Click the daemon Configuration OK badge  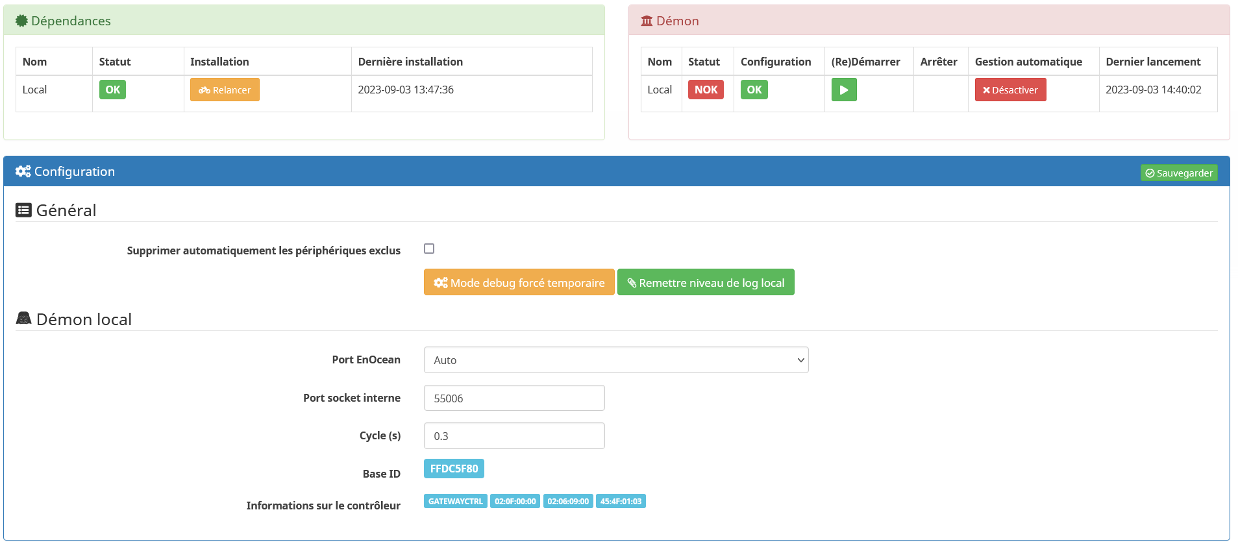[754, 90]
